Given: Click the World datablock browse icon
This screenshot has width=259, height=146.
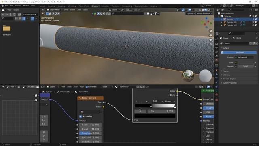Looking at the screenshot, I should click(222, 43).
